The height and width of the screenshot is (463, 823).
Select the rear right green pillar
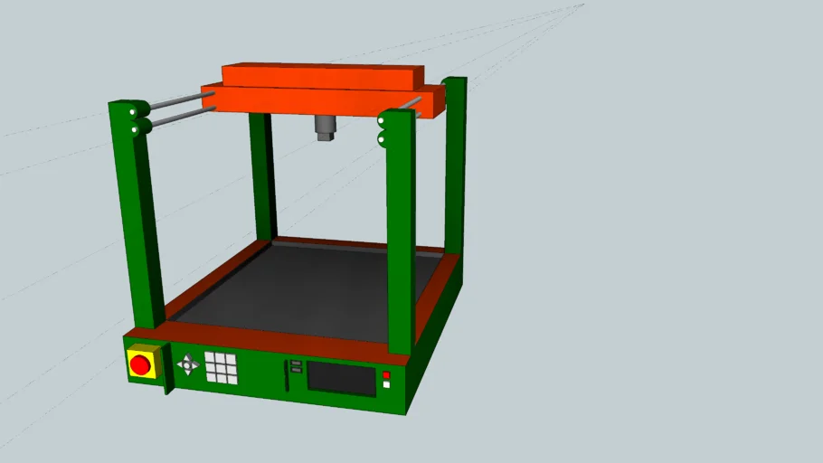click(x=455, y=165)
